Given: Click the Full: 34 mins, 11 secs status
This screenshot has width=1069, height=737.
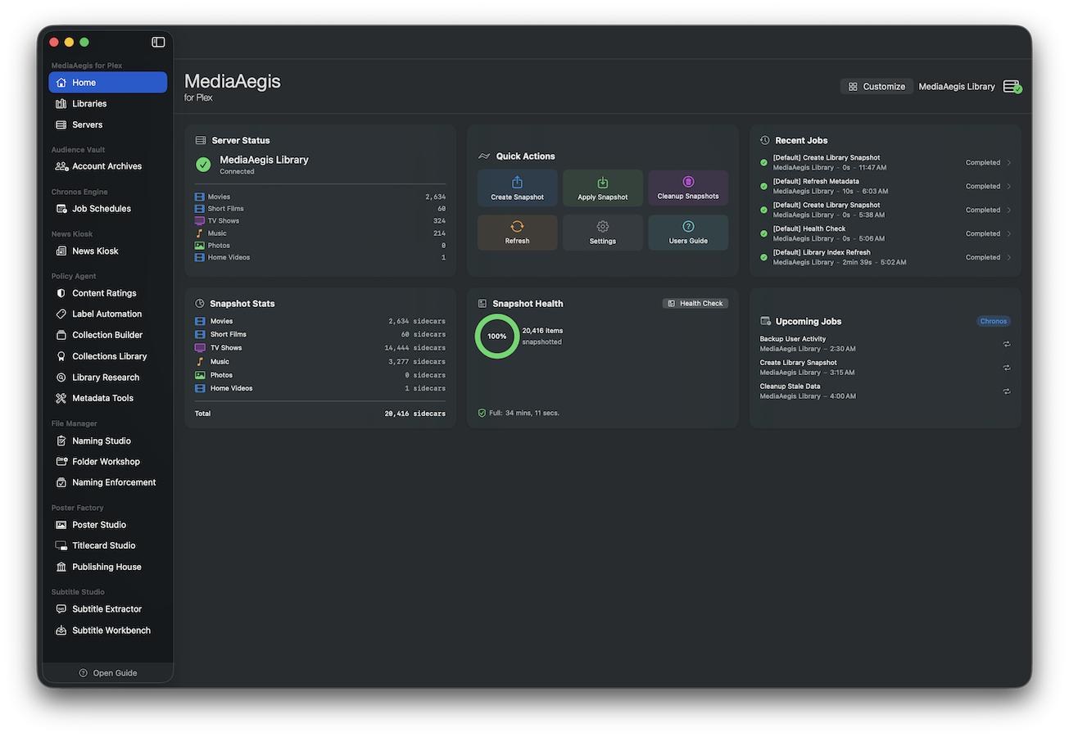Looking at the screenshot, I should (519, 413).
